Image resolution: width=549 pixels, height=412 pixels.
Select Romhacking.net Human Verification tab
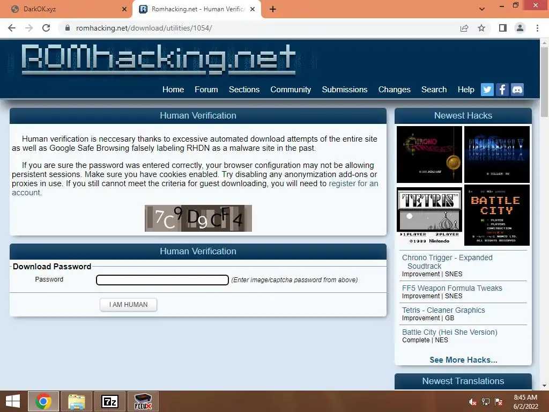point(196,9)
